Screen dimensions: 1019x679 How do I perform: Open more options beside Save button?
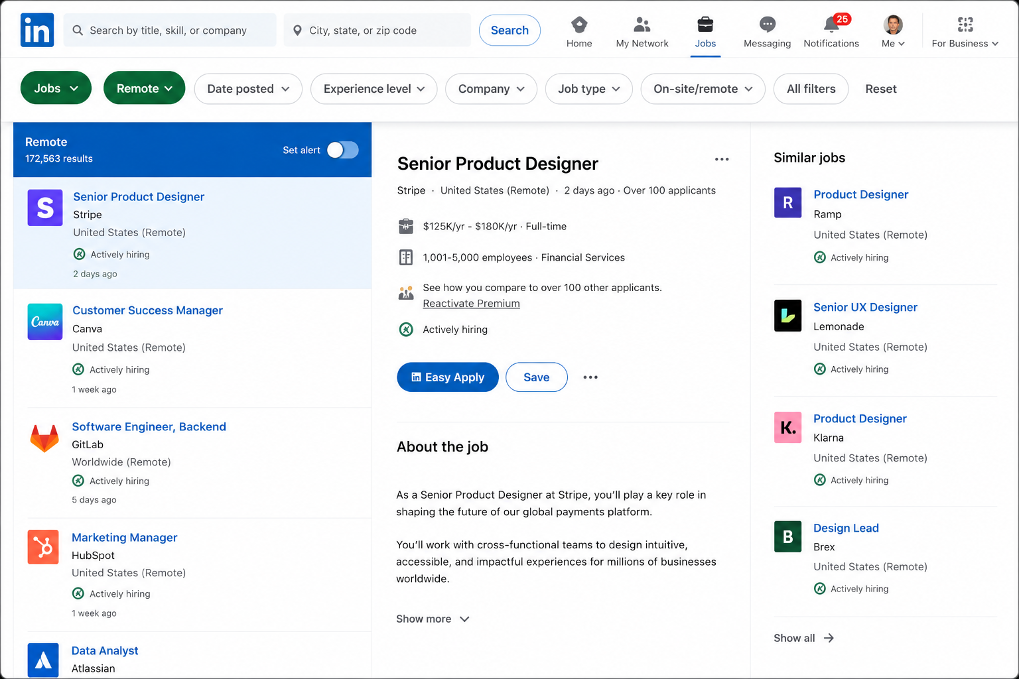click(590, 377)
